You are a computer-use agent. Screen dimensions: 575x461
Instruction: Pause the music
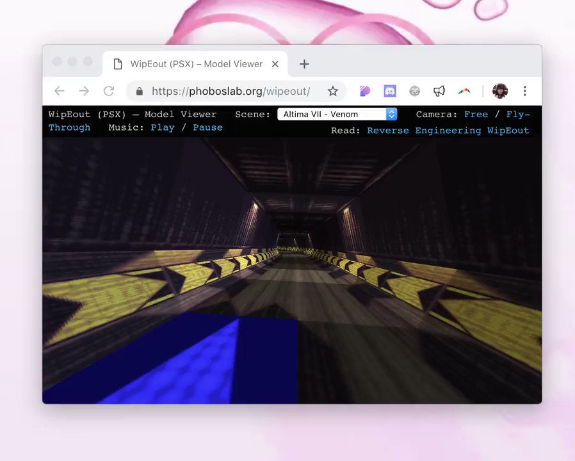click(207, 127)
